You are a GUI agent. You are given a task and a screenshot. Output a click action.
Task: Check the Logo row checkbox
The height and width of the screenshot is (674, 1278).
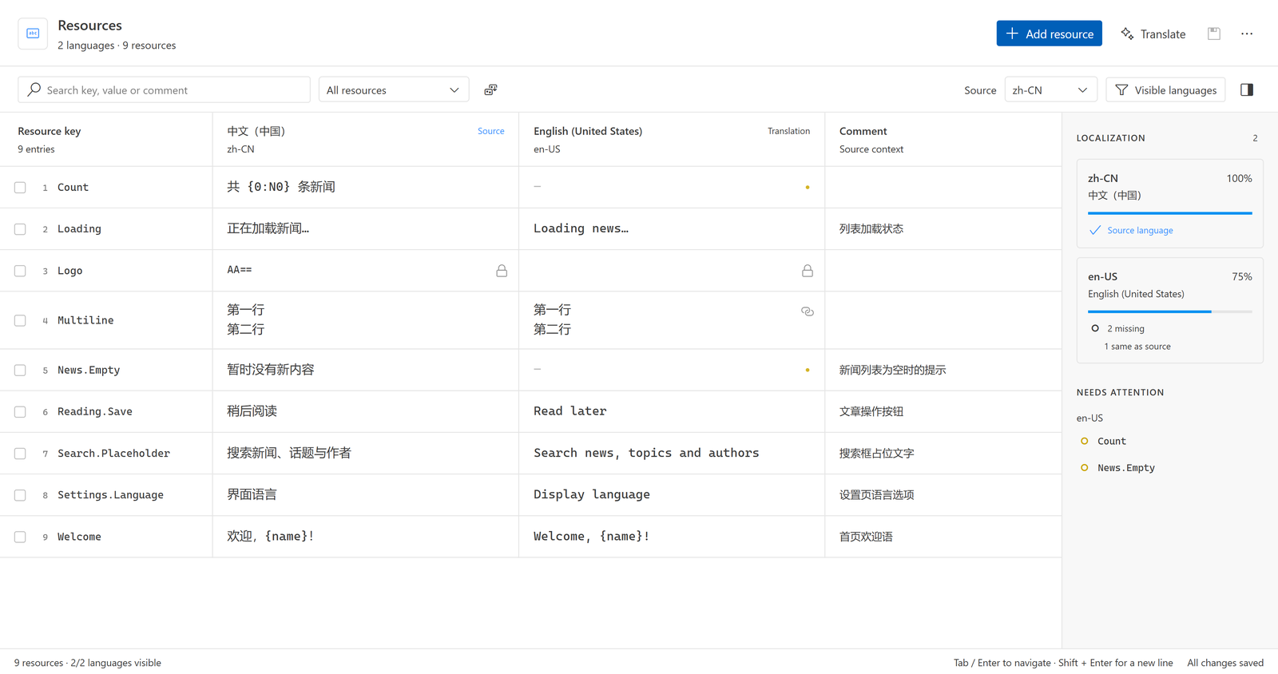click(20, 271)
